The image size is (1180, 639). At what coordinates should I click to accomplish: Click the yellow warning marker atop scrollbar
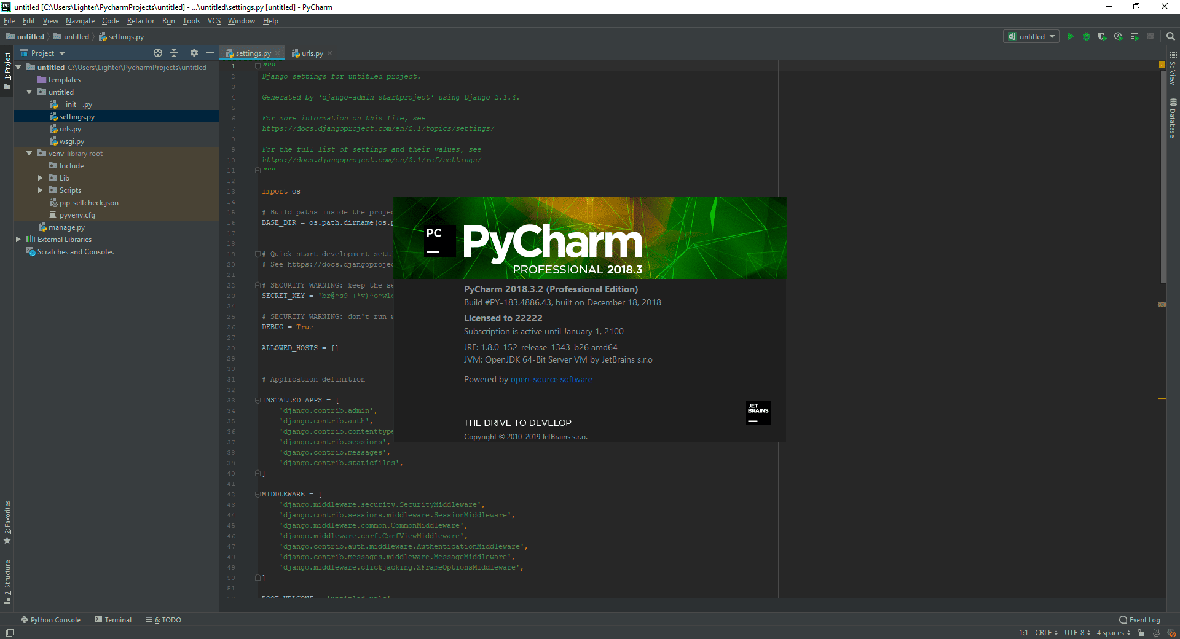tap(1162, 65)
